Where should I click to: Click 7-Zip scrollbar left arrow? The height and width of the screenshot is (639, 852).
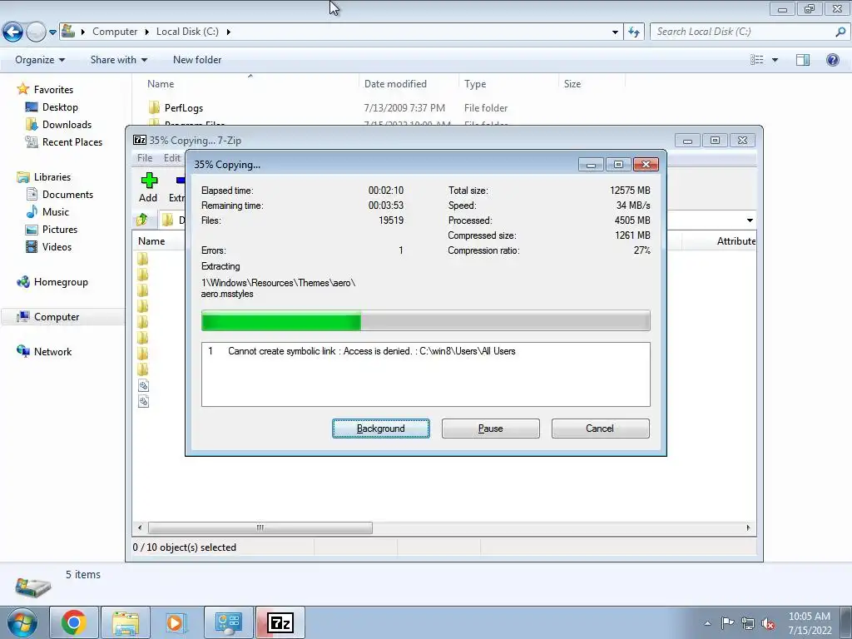[140, 528]
